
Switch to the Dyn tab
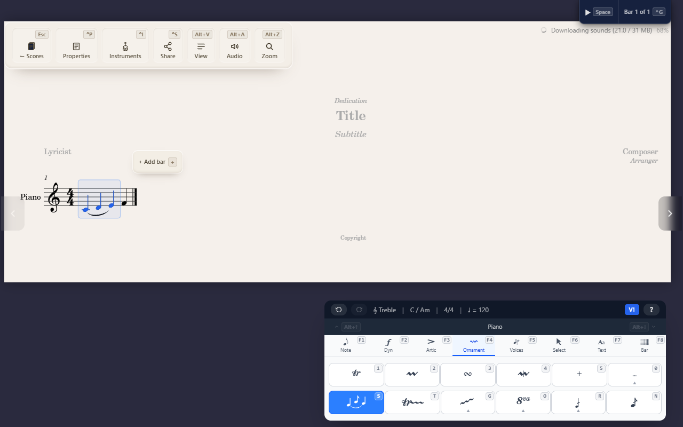coord(388,345)
